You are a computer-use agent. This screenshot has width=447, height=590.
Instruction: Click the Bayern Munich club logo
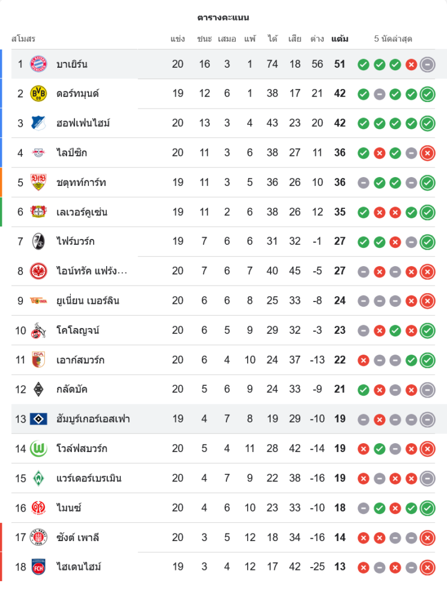coord(38,64)
